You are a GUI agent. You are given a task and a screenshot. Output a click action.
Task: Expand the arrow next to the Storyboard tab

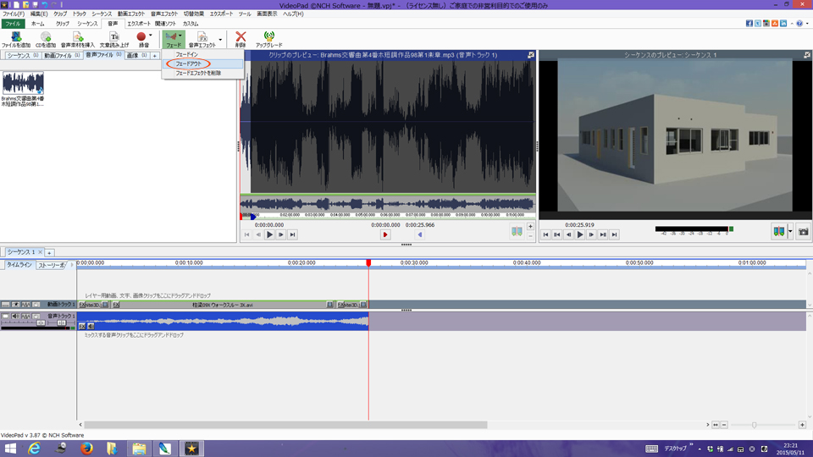click(x=71, y=265)
